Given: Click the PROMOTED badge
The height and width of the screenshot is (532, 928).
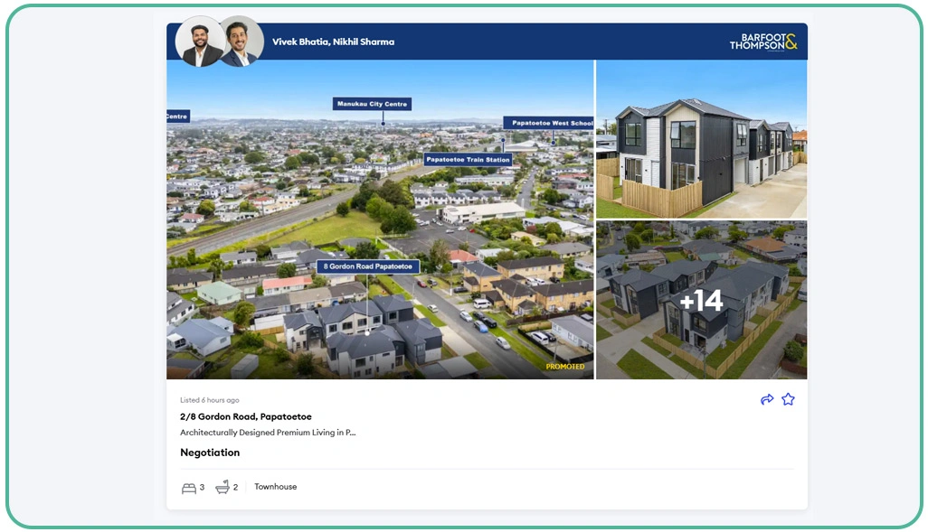Looking at the screenshot, I should tap(564, 367).
